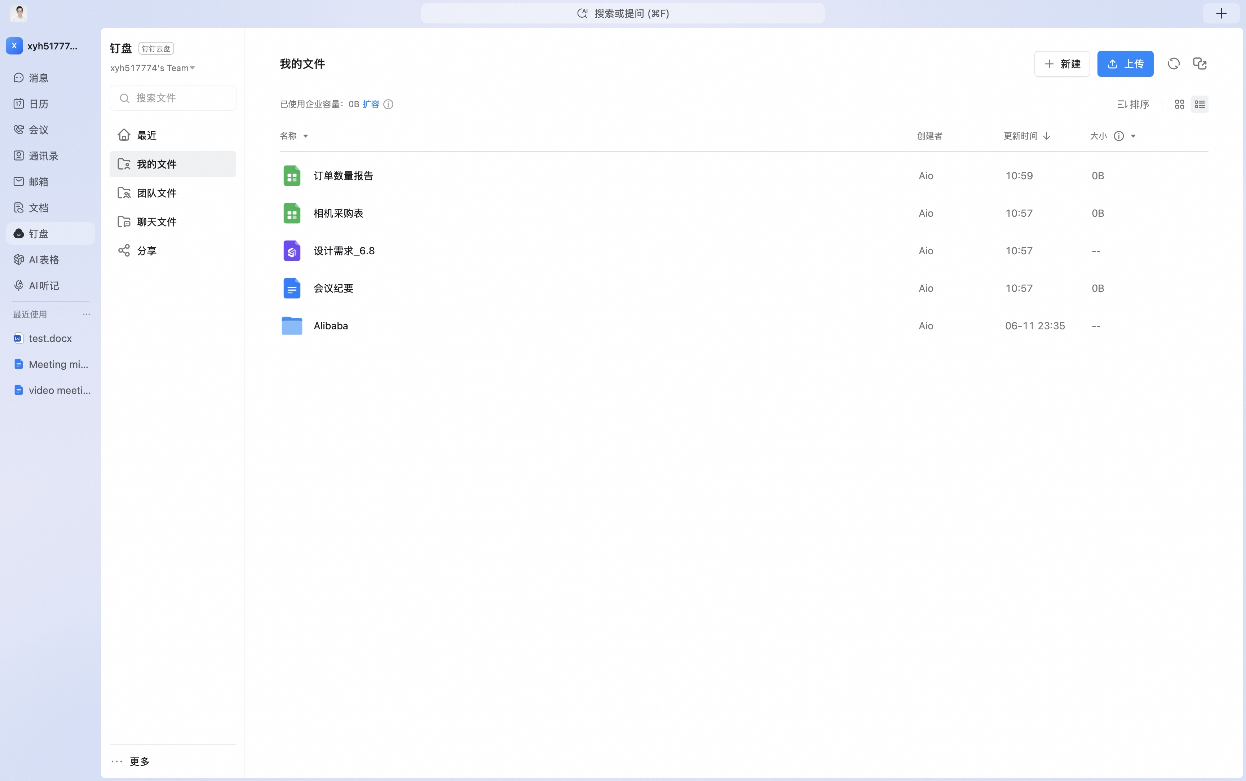Open the 大小 column dropdown arrow

pos(1134,136)
